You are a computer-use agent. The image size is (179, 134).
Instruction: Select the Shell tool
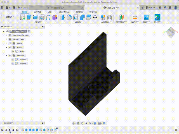[x=76, y=17]
